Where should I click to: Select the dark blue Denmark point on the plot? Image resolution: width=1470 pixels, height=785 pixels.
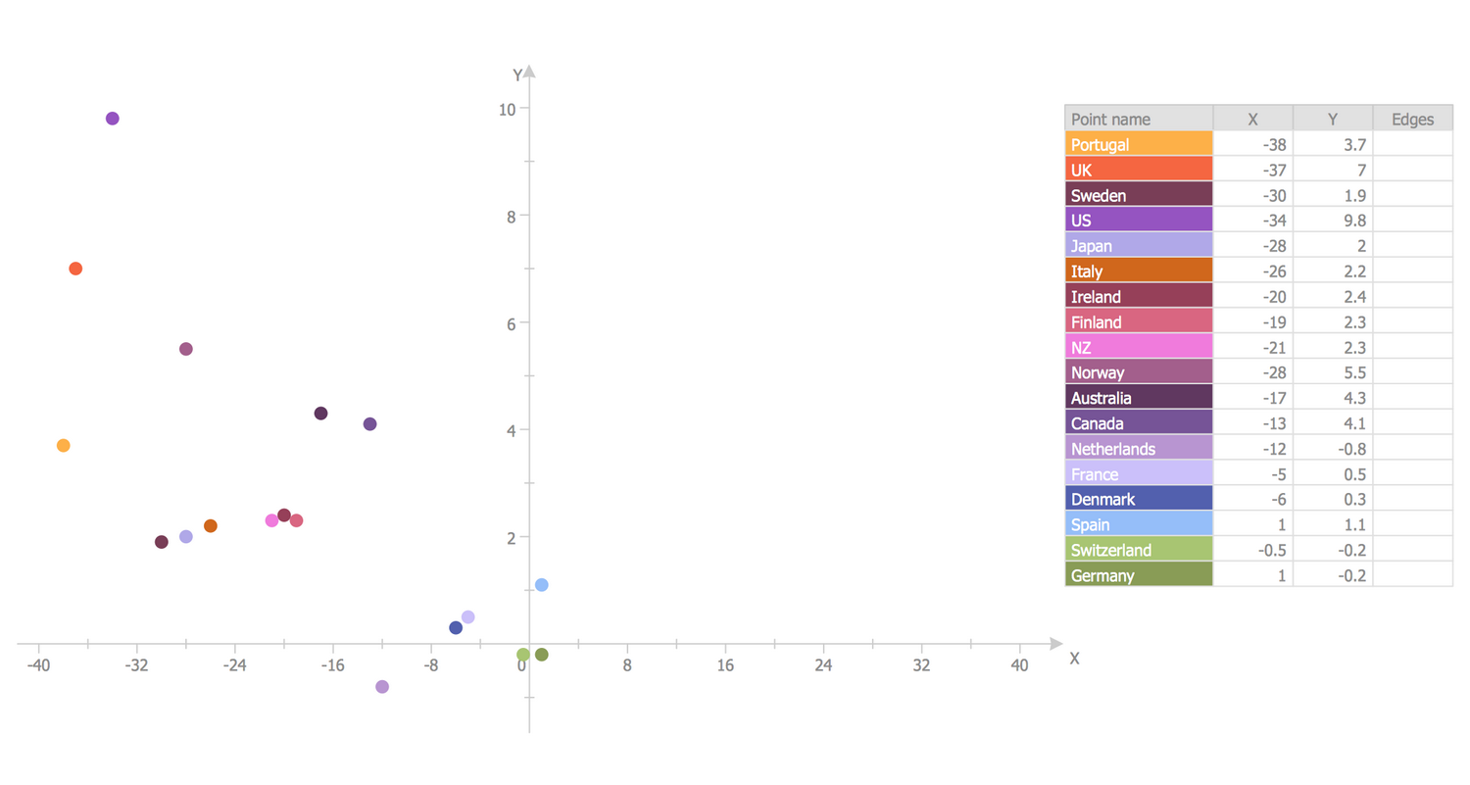456,628
